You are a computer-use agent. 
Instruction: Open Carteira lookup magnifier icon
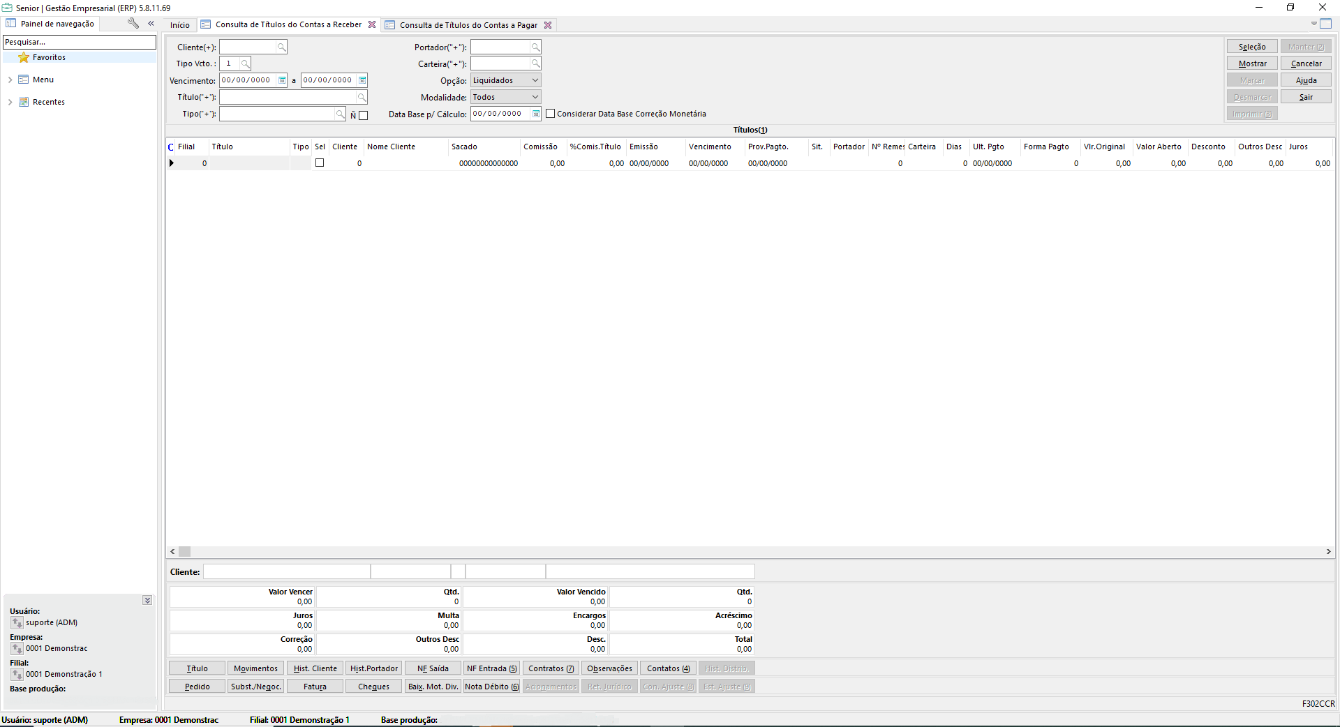[x=535, y=63]
